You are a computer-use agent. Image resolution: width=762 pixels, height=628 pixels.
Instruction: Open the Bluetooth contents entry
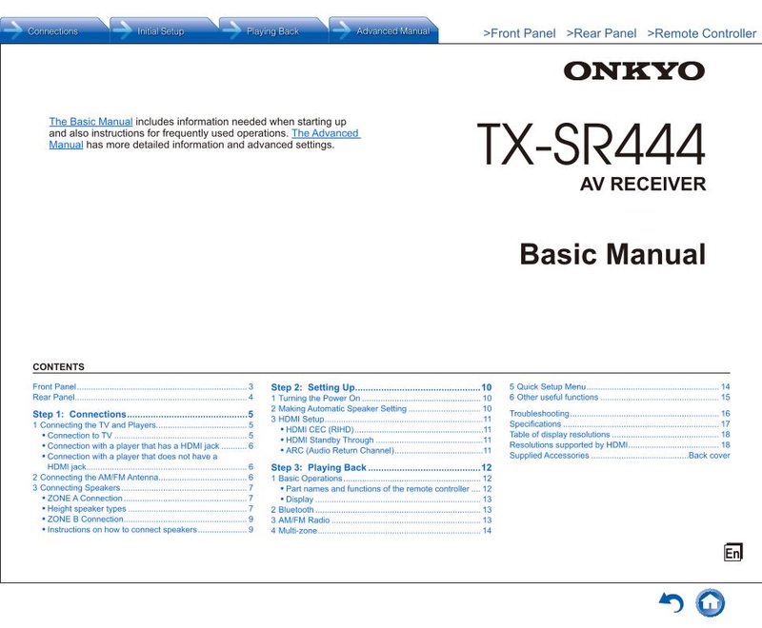coord(382,510)
